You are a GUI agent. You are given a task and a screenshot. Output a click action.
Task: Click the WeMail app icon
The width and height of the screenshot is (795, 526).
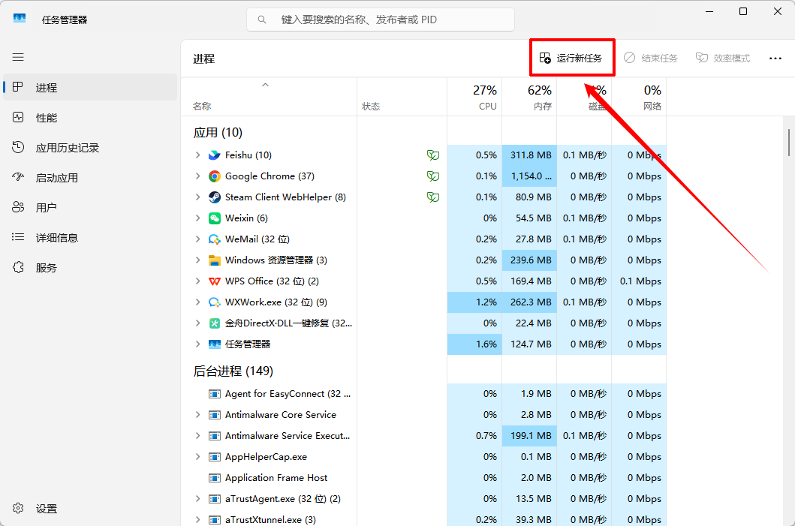pos(215,239)
